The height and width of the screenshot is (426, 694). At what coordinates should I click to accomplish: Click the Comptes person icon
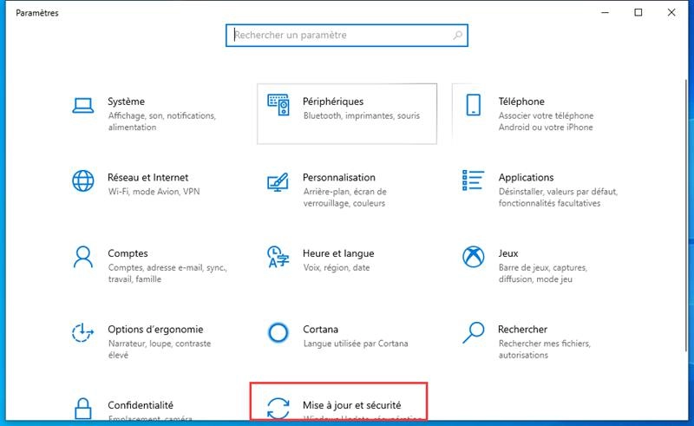[x=82, y=257]
